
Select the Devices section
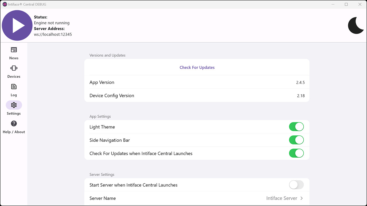(x=13, y=72)
